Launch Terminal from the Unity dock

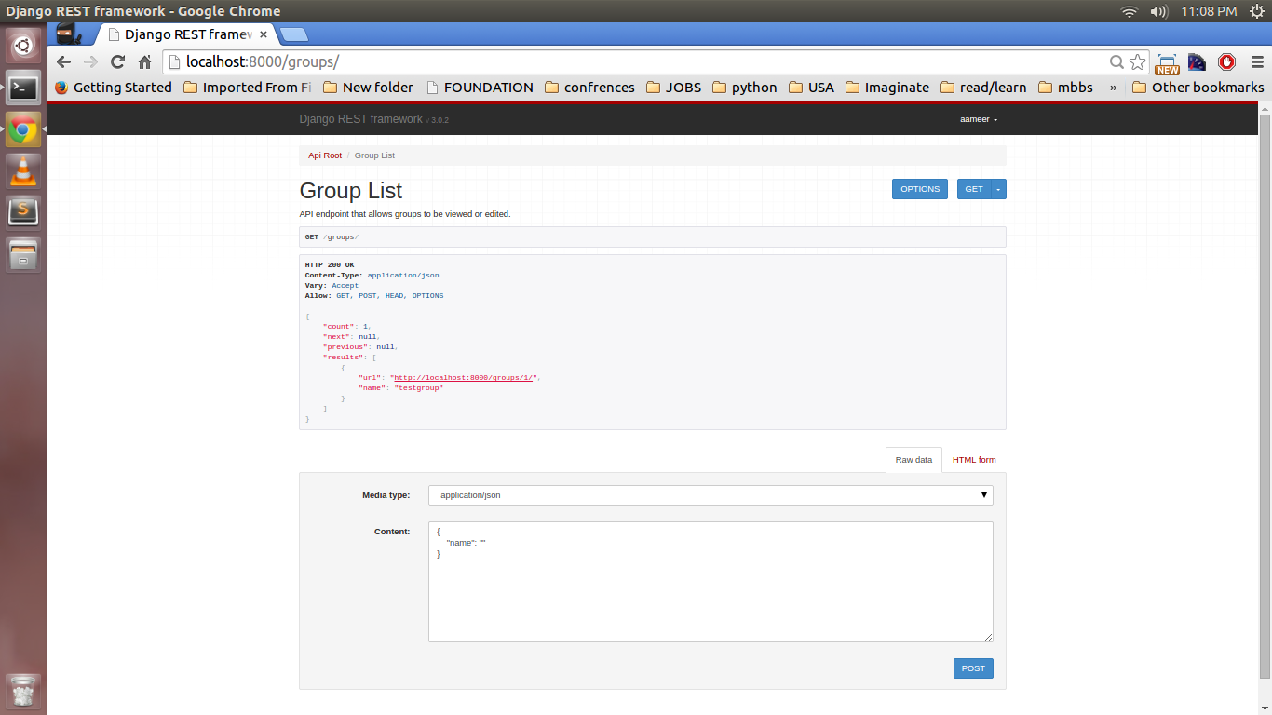tap(23, 88)
